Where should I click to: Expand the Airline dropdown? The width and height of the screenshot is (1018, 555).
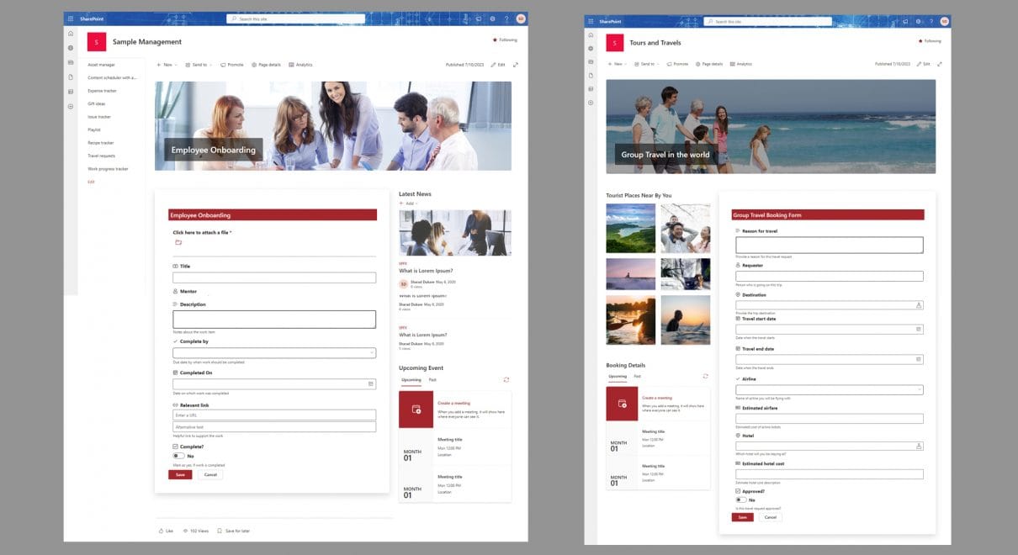pyautogui.click(x=918, y=389)
